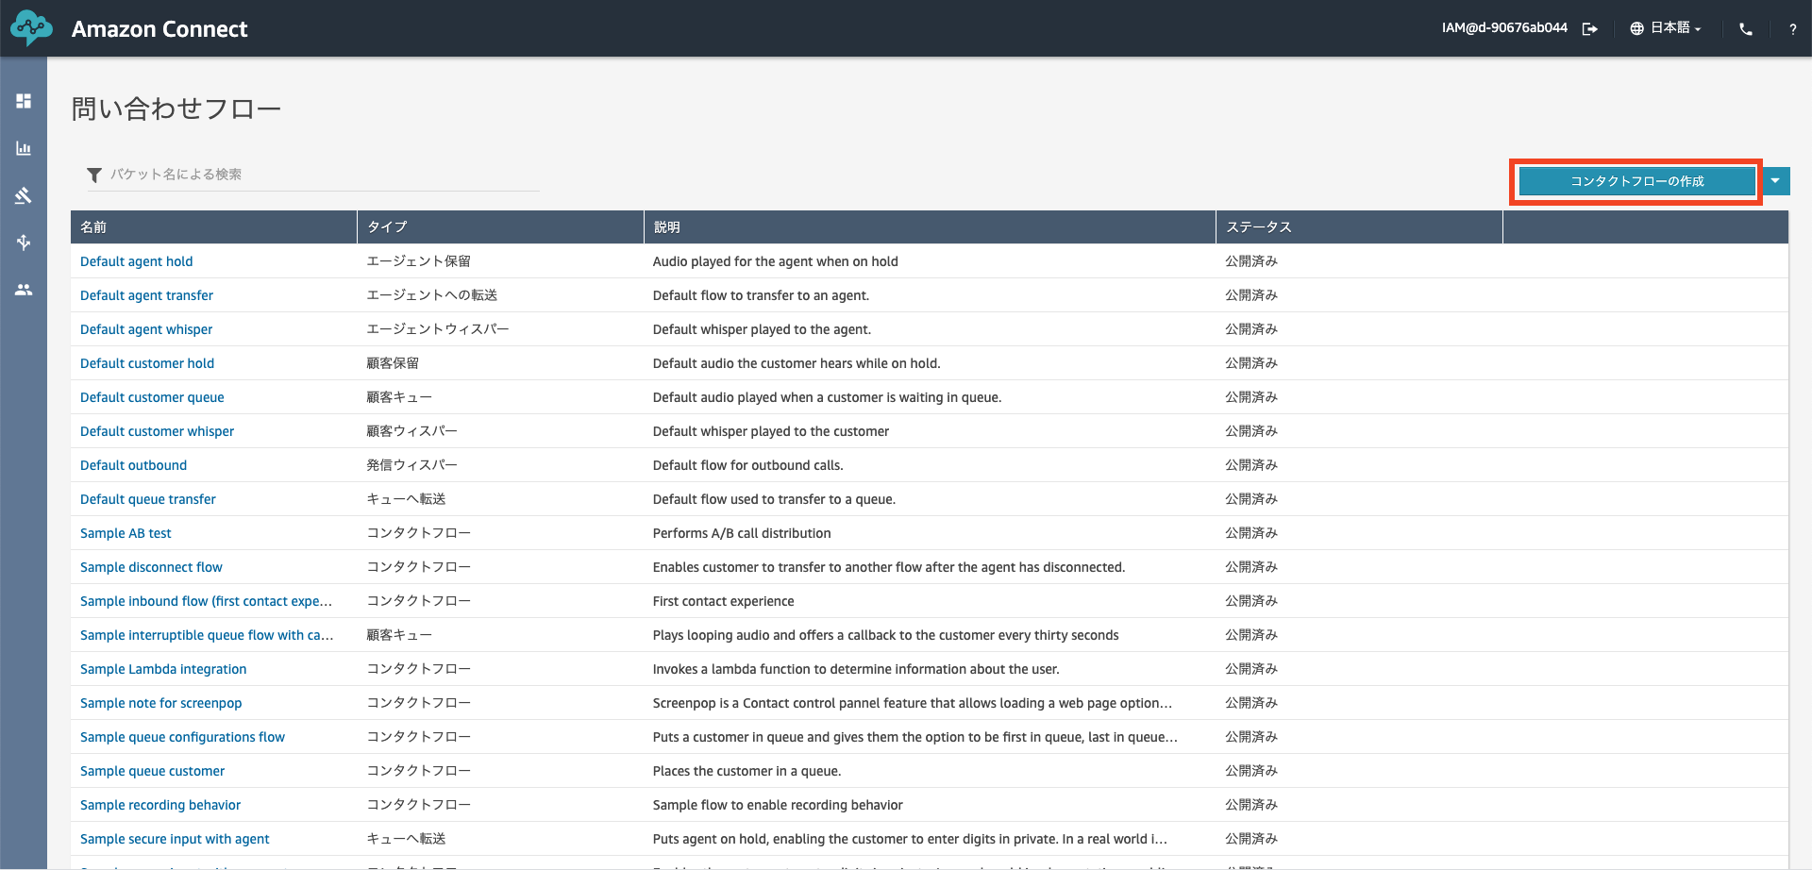This screenshot has height=870, width=1812.
Task: Open Sample secure input with agent flow
Action: 175,839
